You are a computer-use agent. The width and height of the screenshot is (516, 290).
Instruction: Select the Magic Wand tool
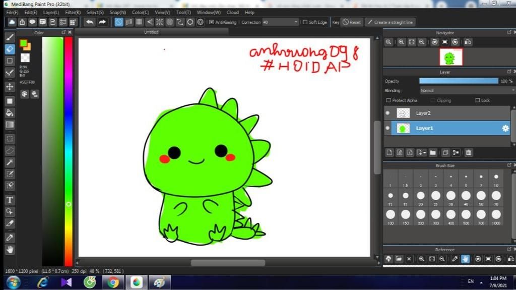tap(10, 162)
